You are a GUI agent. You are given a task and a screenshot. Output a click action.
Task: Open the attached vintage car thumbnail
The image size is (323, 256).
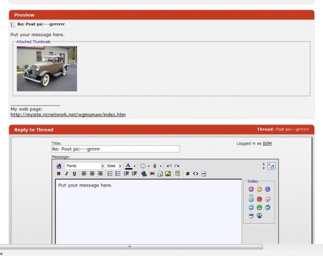pos(47,68)
